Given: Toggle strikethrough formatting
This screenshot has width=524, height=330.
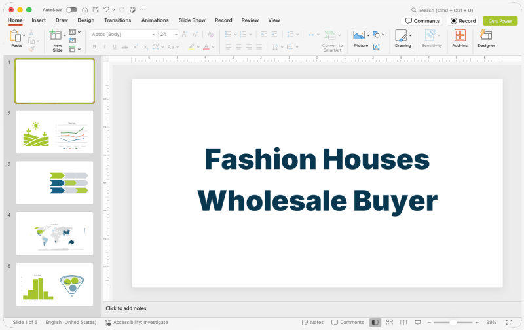Looking at the screenshot, I should pos(125,47).
